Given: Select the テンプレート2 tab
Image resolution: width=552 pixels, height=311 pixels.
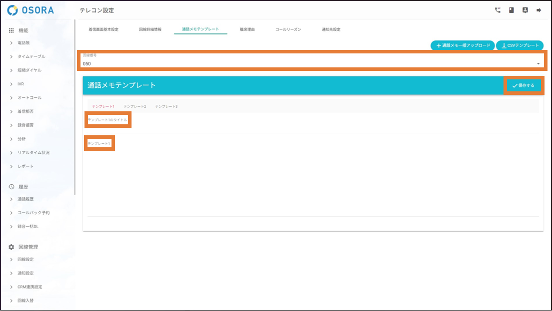Looking at the screenshot, I should 135,106.
